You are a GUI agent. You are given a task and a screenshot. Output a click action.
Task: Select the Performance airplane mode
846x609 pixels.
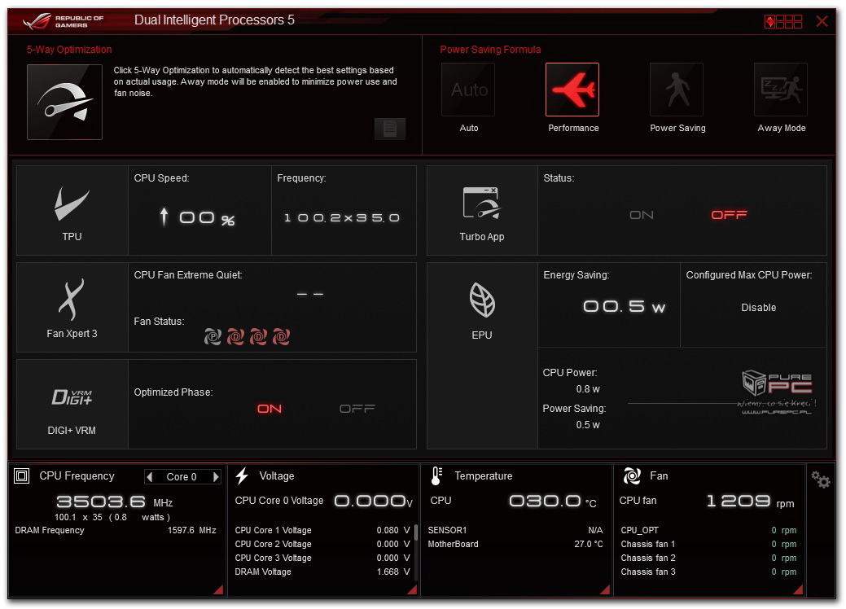[572, 90]
